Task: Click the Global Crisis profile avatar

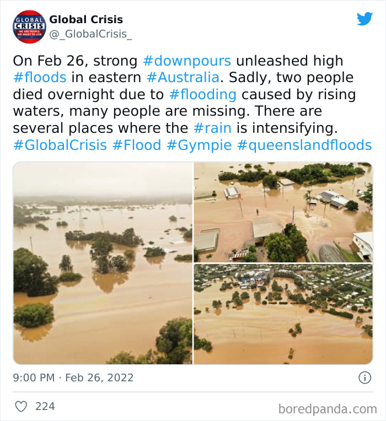Action: (29, 27)
